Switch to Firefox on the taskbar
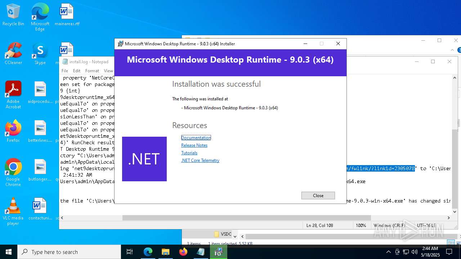461x259 pixels. click(x=183, y=252)
